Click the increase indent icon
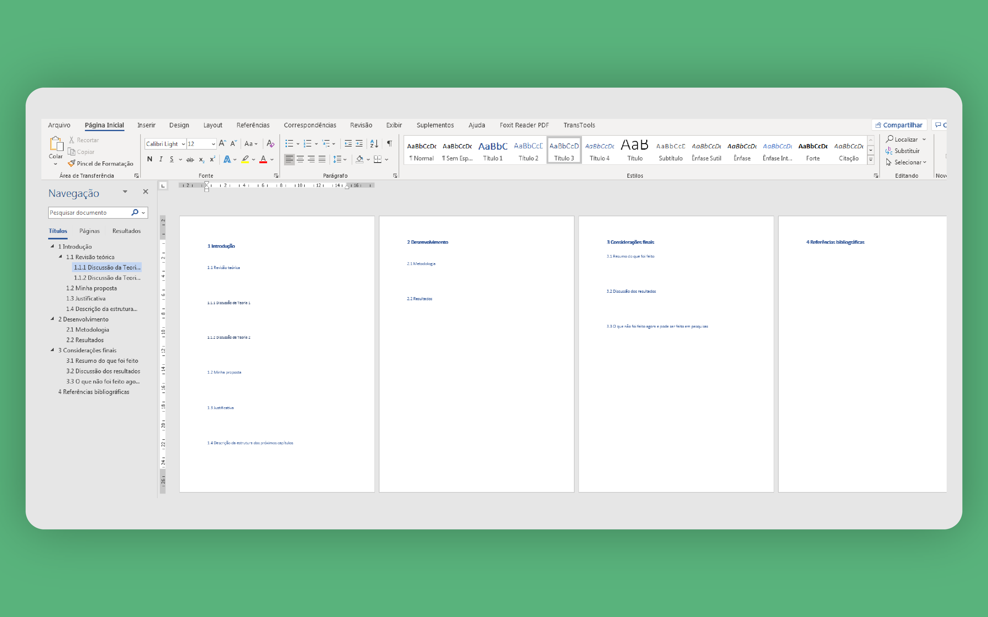 (x=359, y=143)
